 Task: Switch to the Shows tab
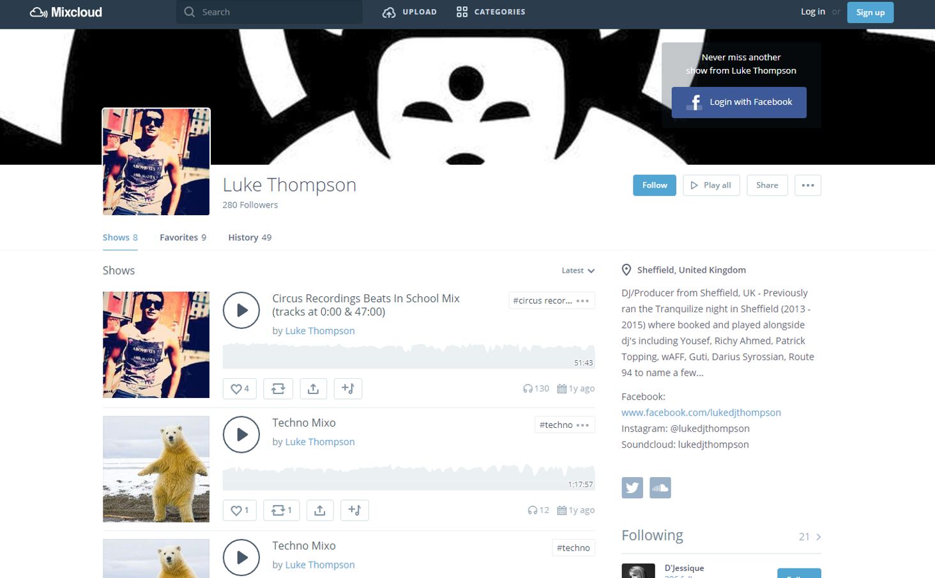click(x=120, y=238)
